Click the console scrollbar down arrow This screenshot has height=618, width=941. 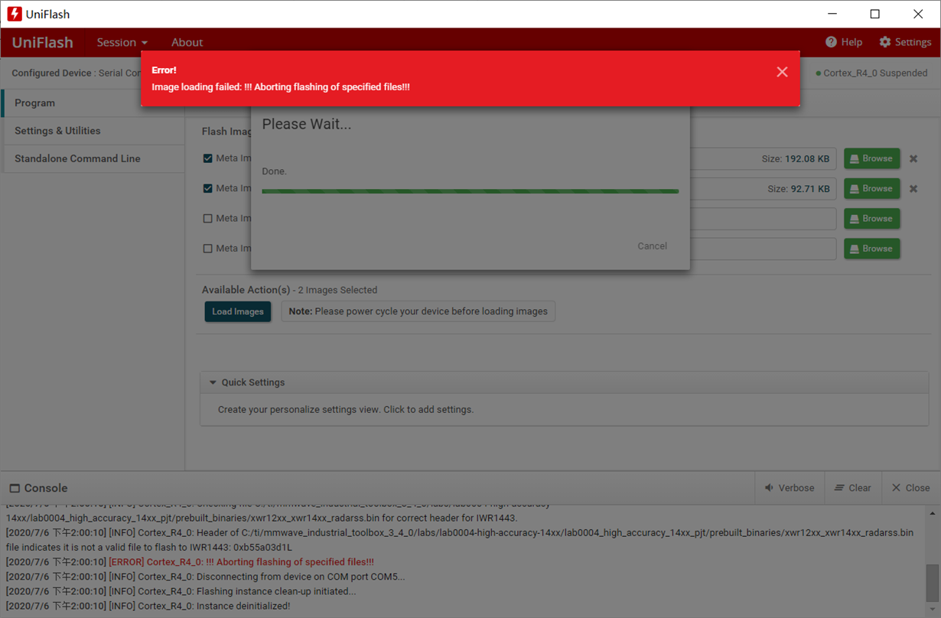click(x=933, y=610)
